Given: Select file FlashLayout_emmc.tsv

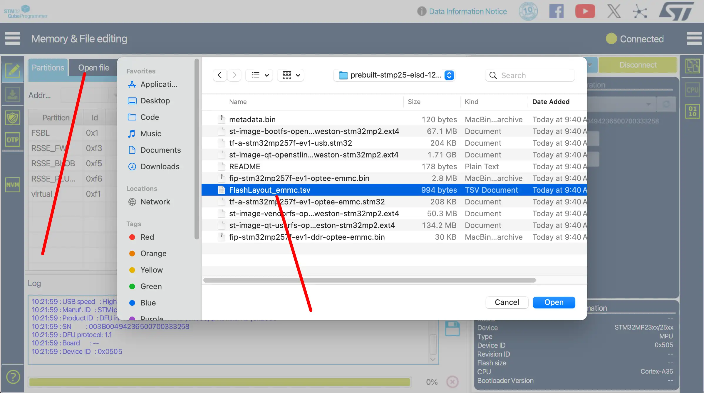Looking at the screenshot, I should [394, 190].
